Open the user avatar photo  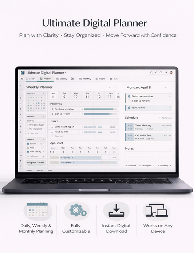pyautogui.click(x=171, y=73)
